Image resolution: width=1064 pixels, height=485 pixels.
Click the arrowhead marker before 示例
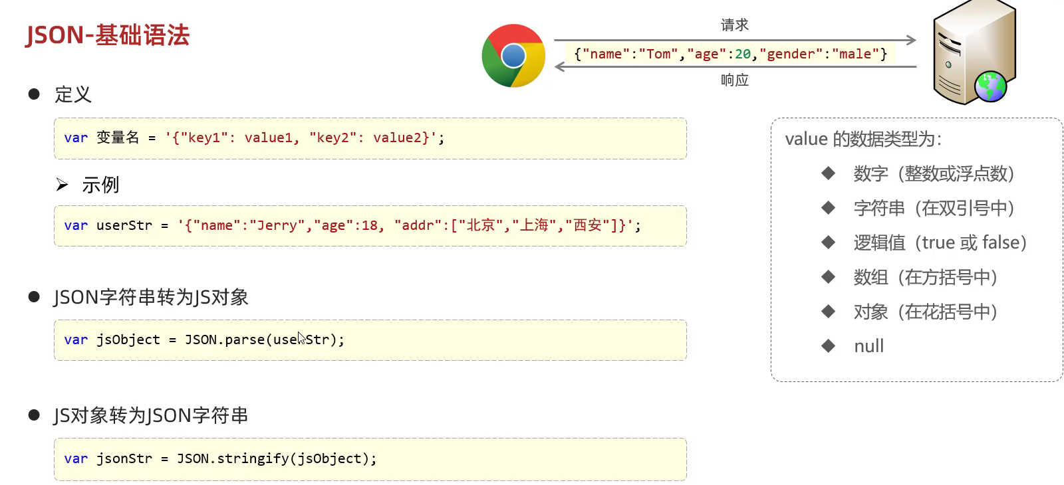click(63, 185)
